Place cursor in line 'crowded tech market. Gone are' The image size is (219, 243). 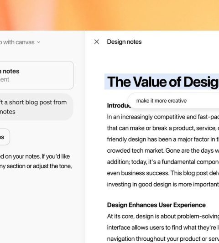[x=163, y=150]
